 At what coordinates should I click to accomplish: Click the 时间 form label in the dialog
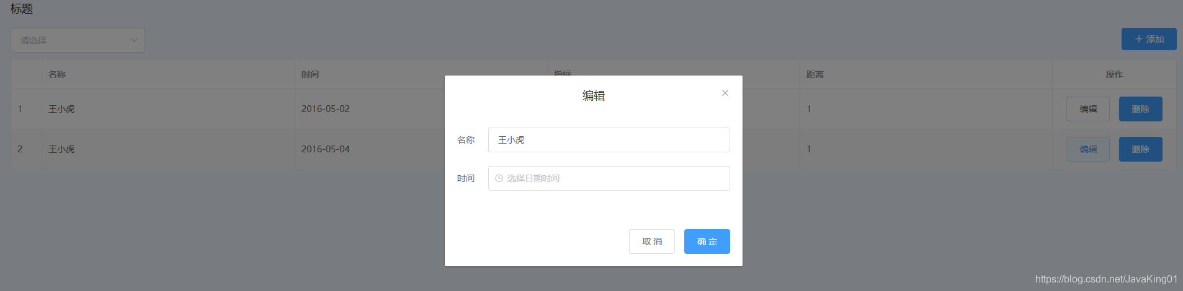click(466, 178)
